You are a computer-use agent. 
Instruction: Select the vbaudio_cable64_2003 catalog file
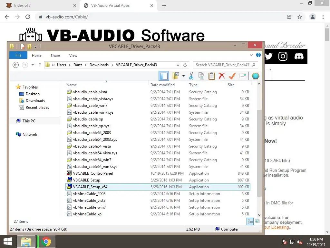point(158,133)
